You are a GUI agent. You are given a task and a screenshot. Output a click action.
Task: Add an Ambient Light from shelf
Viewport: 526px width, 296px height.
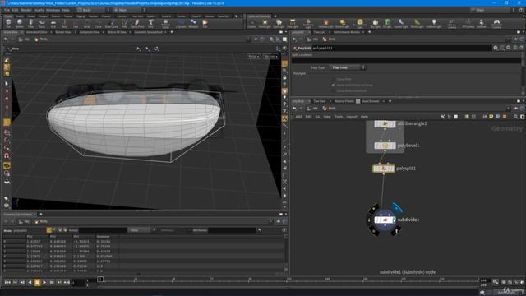point(433,23)
